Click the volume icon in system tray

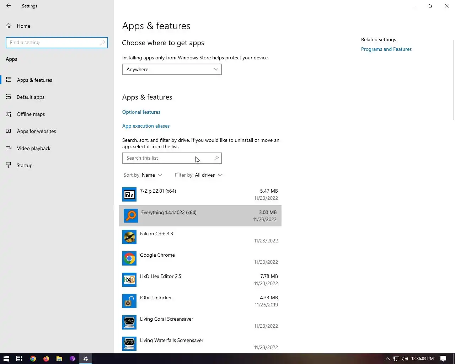click(405, 359)
